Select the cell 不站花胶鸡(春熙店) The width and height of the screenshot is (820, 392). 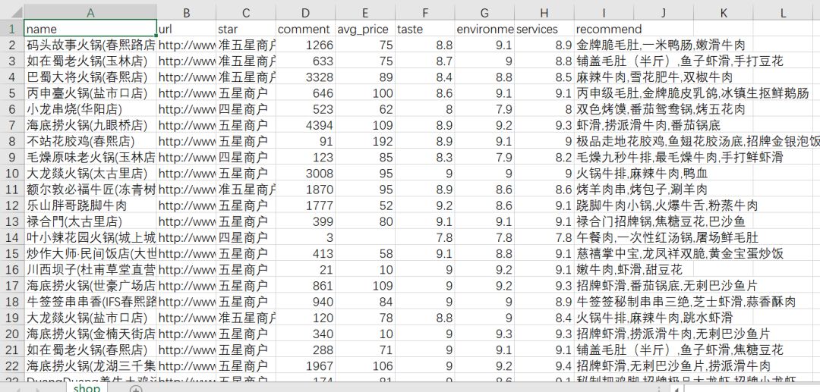90,142
